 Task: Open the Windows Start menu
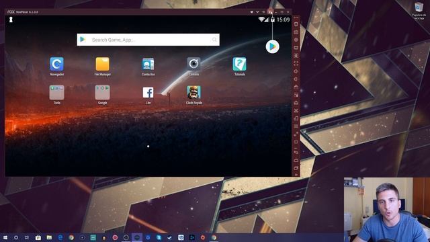point(5,237)
